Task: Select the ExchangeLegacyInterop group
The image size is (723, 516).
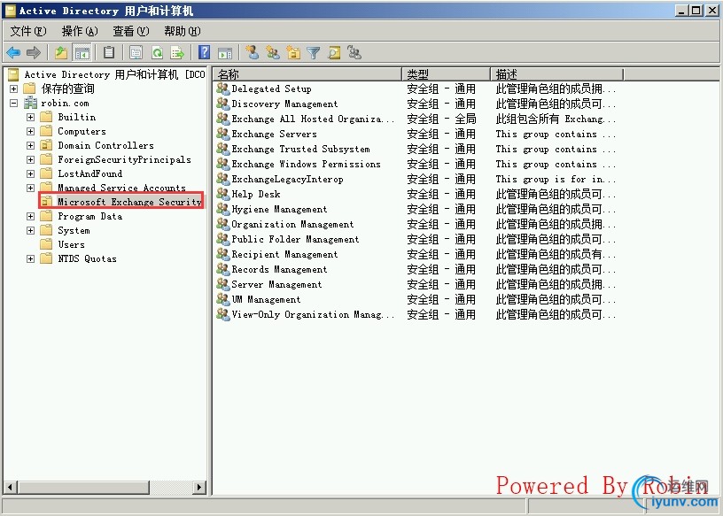Action: [287, 179]
